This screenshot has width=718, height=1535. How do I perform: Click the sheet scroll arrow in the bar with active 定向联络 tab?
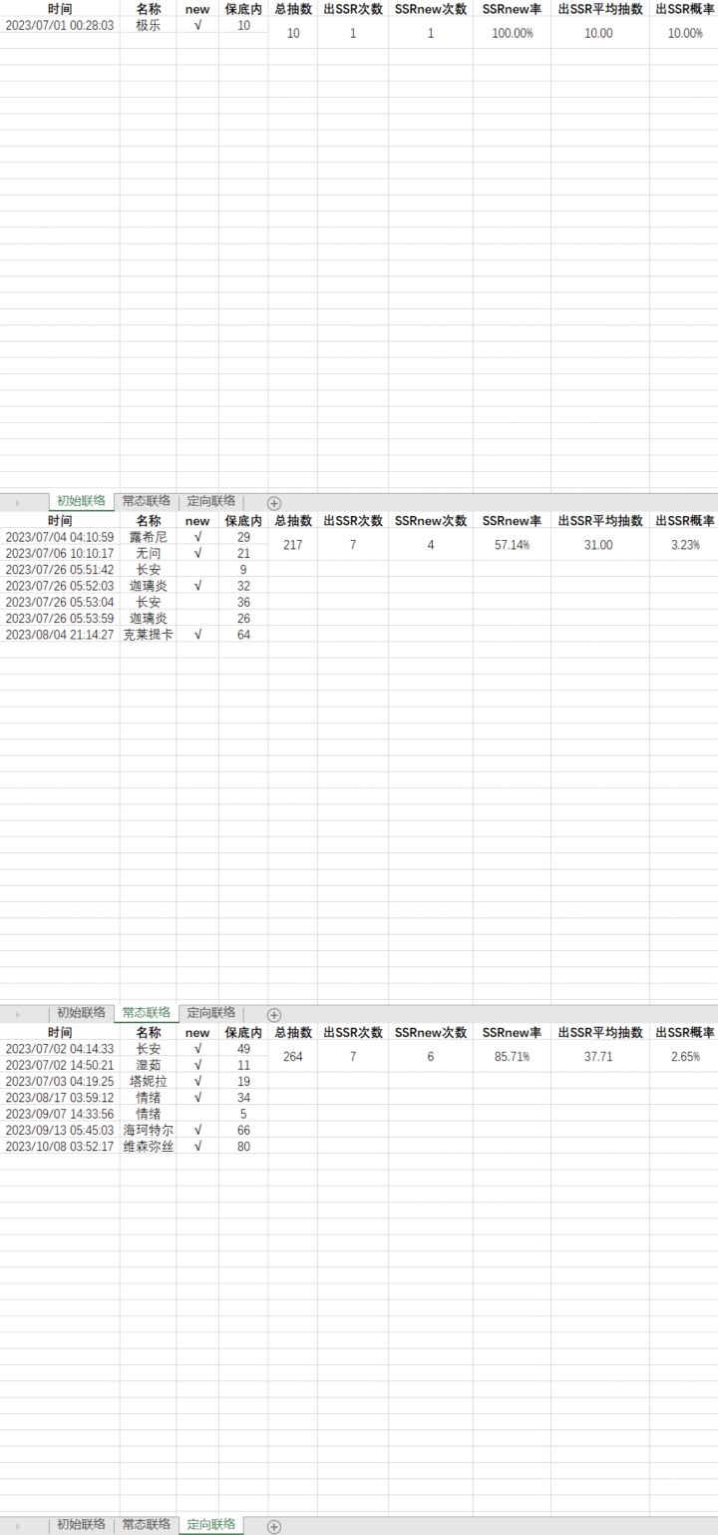[17, 1526]
